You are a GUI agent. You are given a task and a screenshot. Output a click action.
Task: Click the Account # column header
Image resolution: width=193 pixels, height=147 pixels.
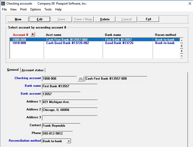[x=20, y=35]
